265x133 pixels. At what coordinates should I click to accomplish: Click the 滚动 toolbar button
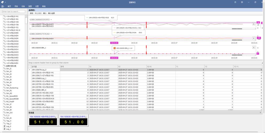pyautogui.click(x=32, y=13)
